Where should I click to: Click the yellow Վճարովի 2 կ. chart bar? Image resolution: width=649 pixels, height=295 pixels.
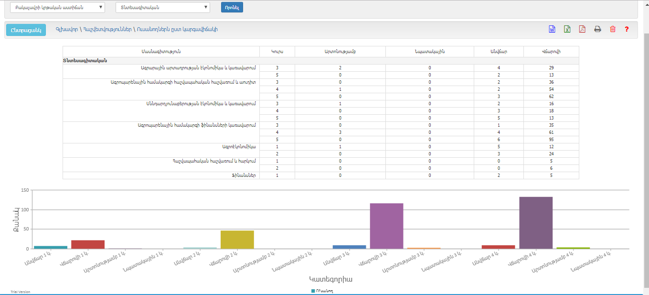click(237, 239)
